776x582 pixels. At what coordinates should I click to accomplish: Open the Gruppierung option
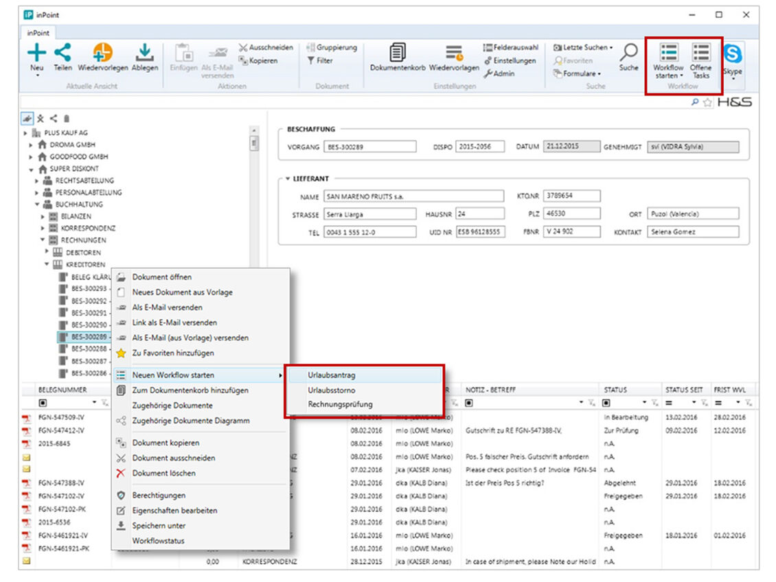(x=332, y=47)
